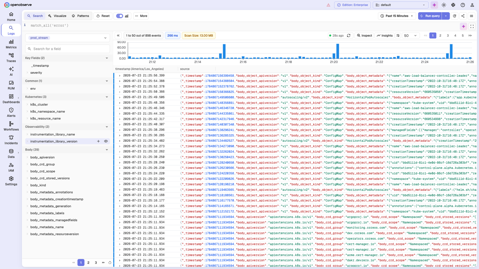Open the Inspect button
The width and height of the screenshot is (479, 269).
(364, 36)
